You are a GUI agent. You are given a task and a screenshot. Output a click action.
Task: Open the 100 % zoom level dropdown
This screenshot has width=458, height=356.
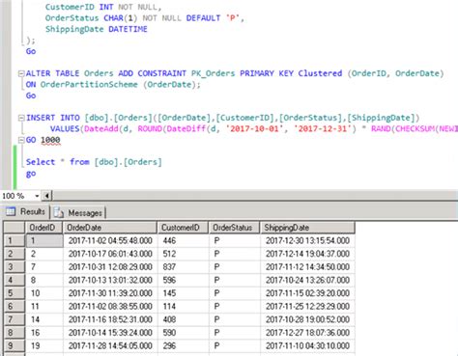(x=37, y=196)
